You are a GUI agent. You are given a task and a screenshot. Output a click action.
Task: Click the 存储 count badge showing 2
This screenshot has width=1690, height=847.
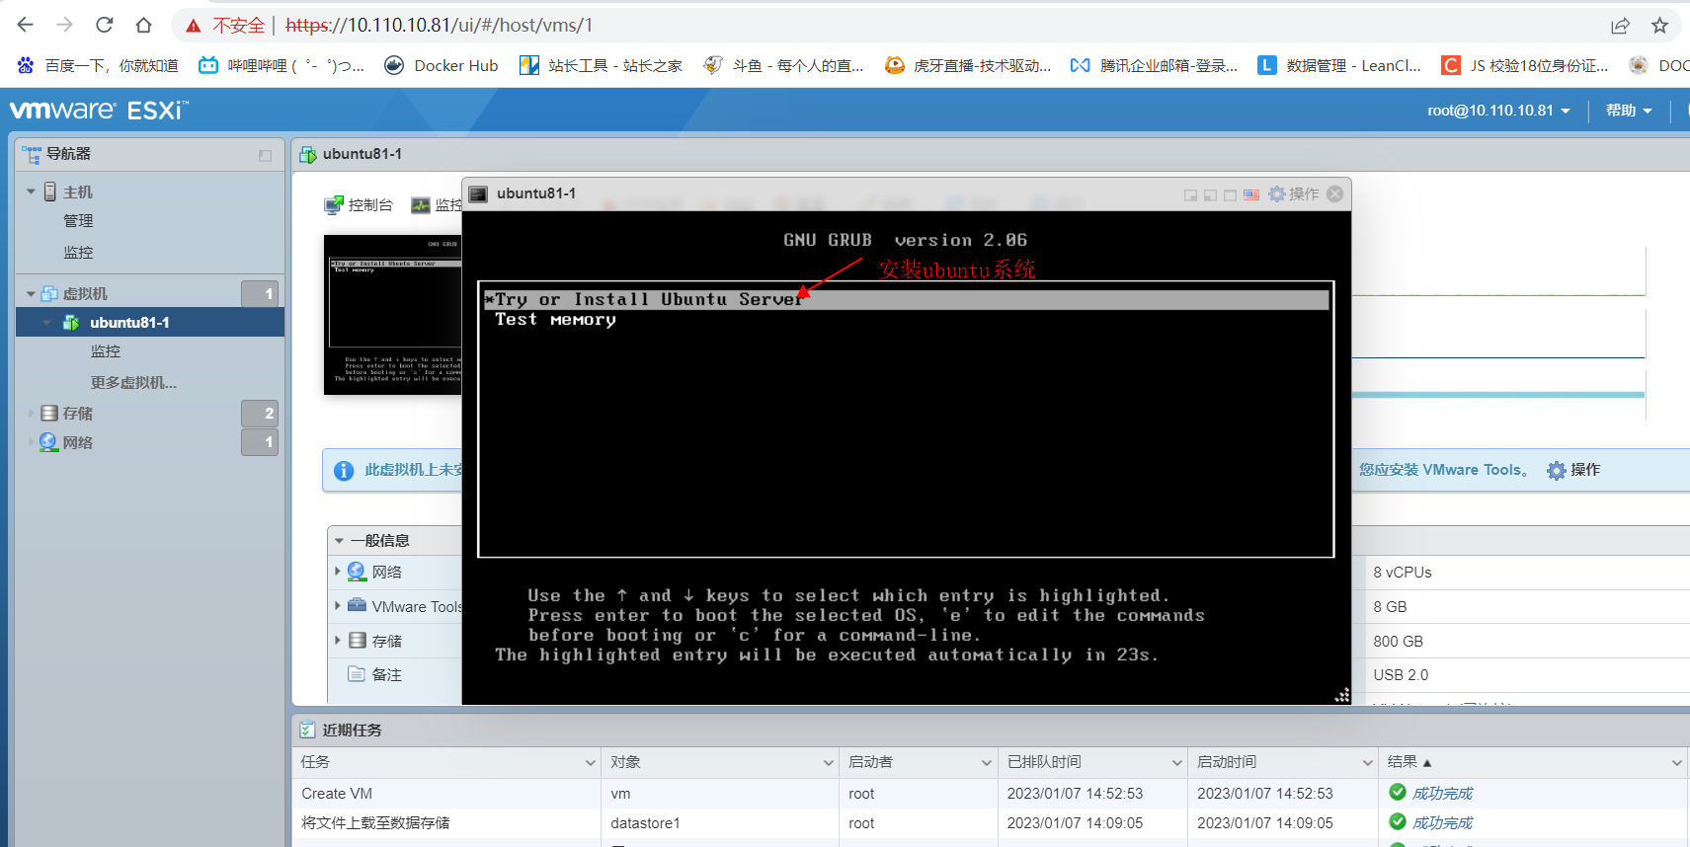tap(260, 413)
